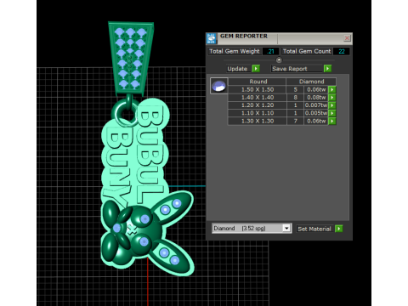Click the Update button label
The image size is (408, 306).
(x=237, y=69)
